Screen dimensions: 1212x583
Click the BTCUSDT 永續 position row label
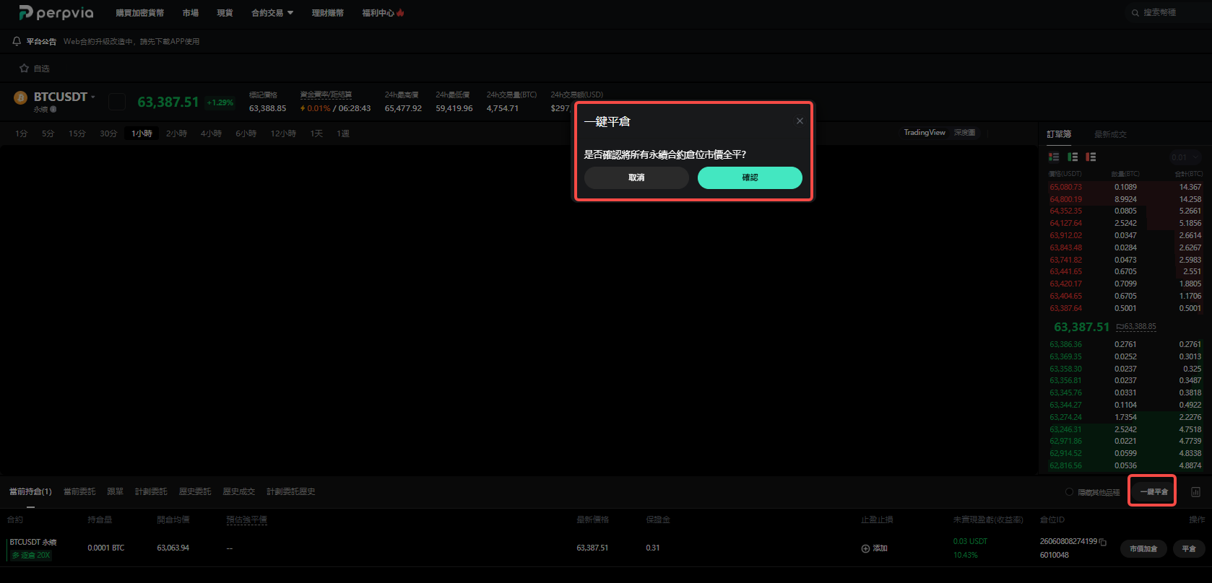(33, 542)
